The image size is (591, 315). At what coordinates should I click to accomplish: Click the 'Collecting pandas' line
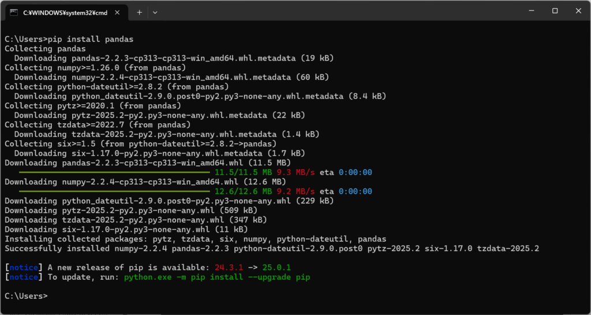[x=45, y=49]
